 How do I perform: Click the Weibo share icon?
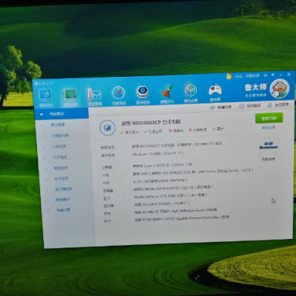tap(212, 107)
